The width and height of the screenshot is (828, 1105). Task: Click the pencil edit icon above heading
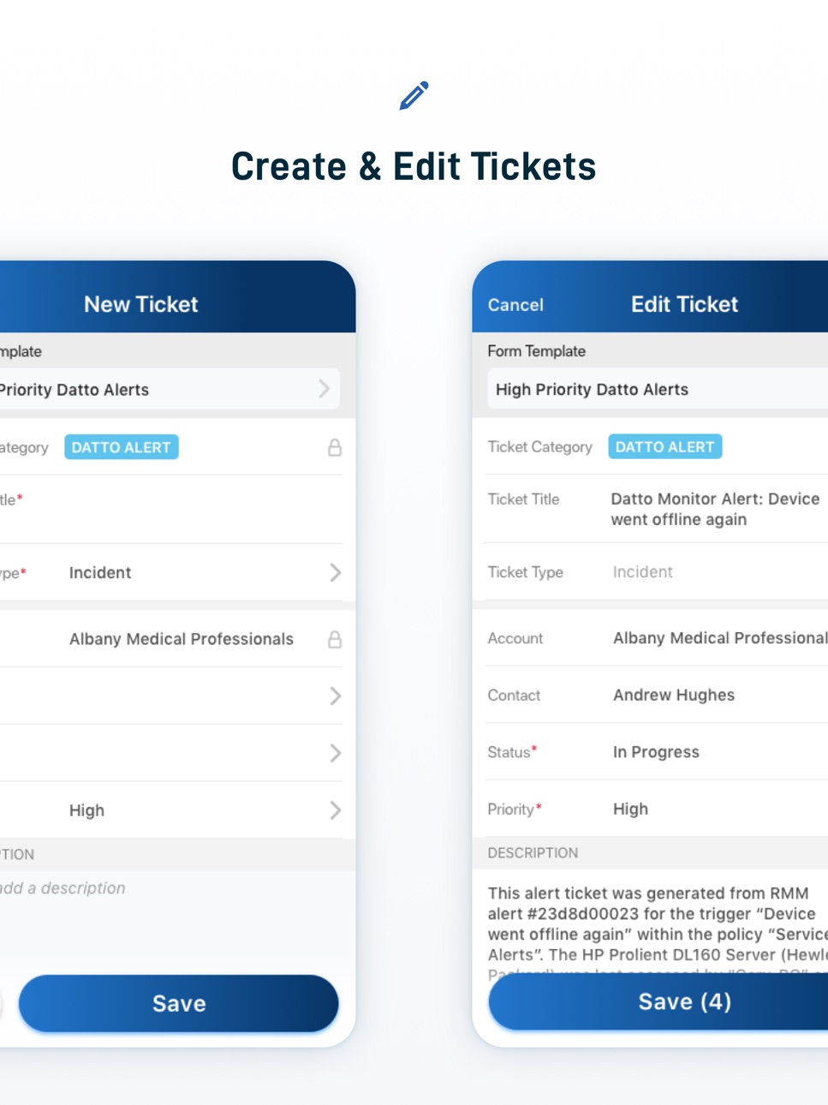[414, 95]
